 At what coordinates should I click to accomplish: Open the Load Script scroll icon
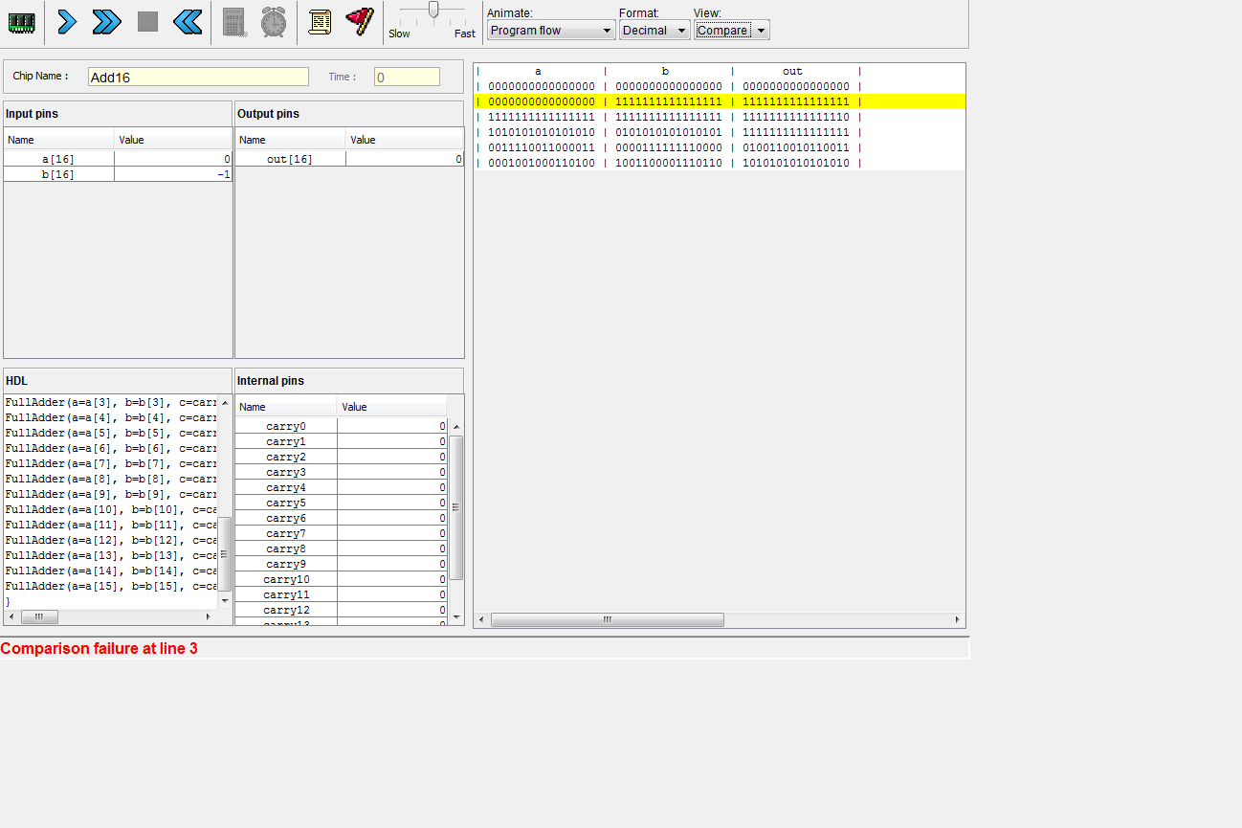point(320,22)
